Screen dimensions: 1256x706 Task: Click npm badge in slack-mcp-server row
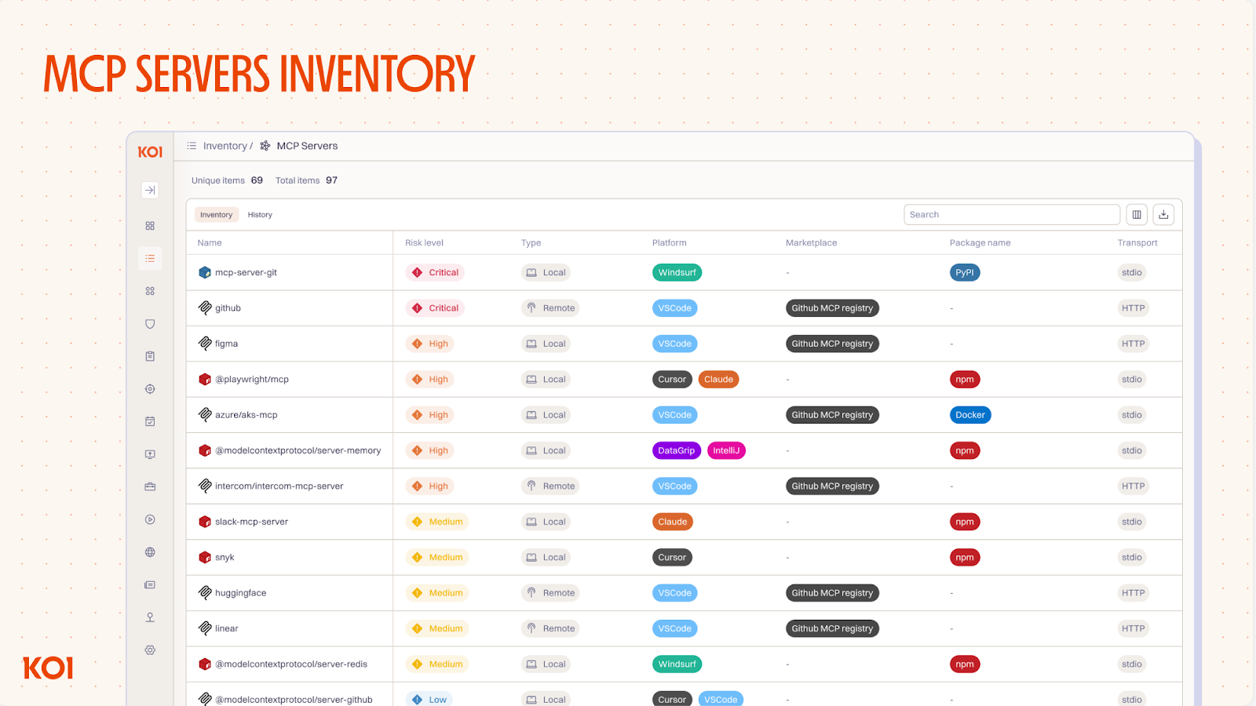click(965, 522)
